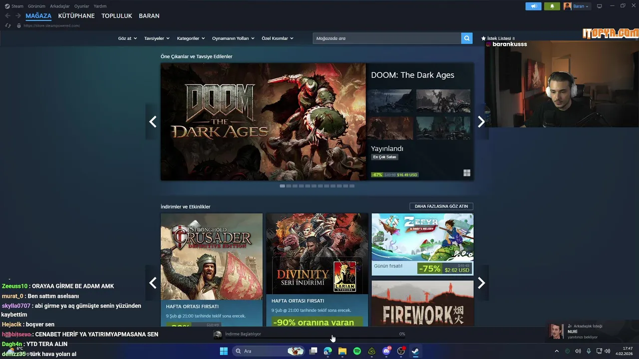View the first DOOM screenshot thumbnail
Screen dimensions: 639x359
coord(389,101)
